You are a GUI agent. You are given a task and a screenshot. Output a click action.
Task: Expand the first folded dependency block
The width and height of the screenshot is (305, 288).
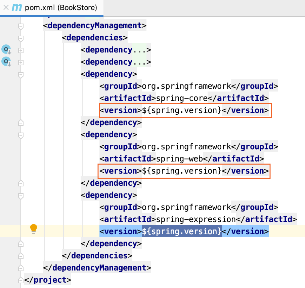(21, 50)
